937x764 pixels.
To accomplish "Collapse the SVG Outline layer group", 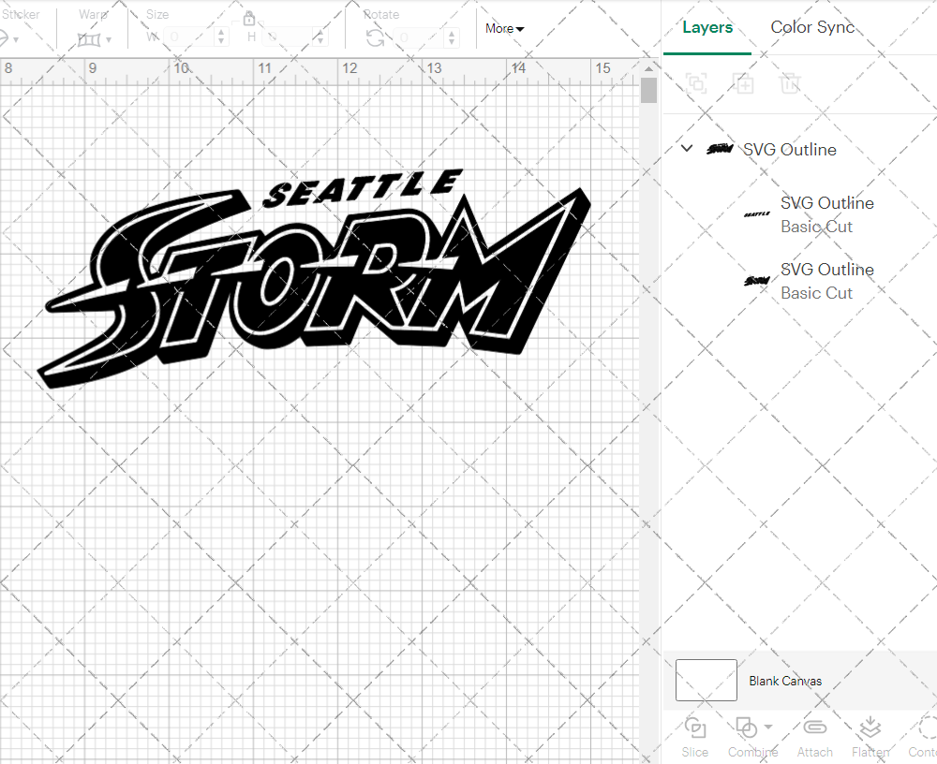I will click(686, 148).
